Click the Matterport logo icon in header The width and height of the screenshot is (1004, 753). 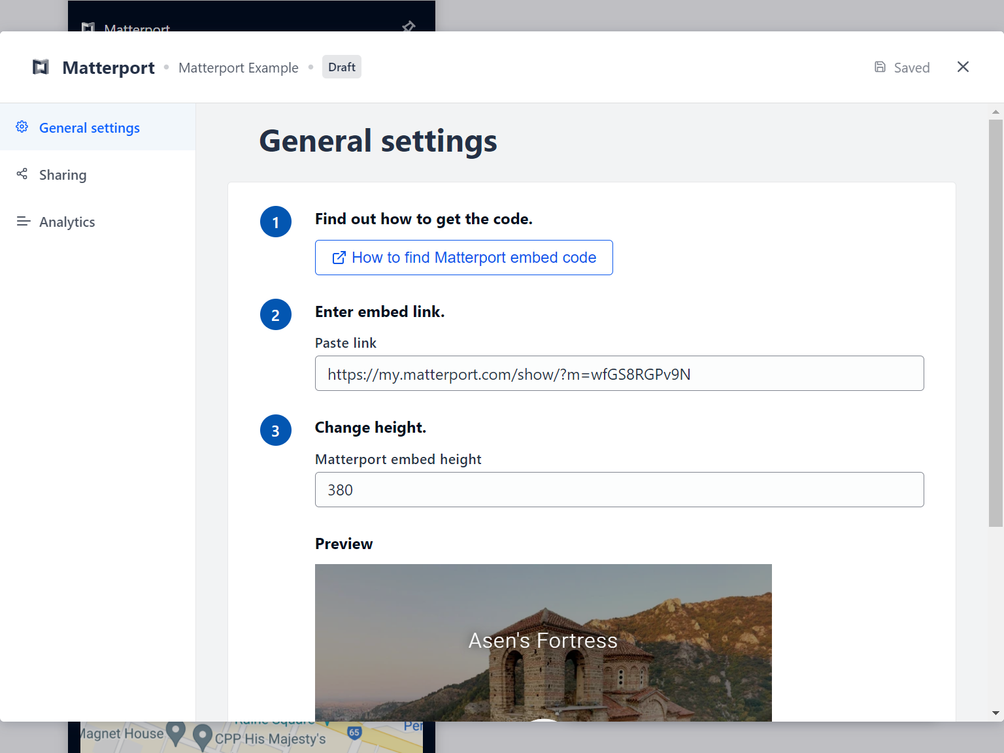[x=41, y=67]
